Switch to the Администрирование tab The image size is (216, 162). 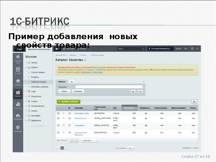(39, 49)
